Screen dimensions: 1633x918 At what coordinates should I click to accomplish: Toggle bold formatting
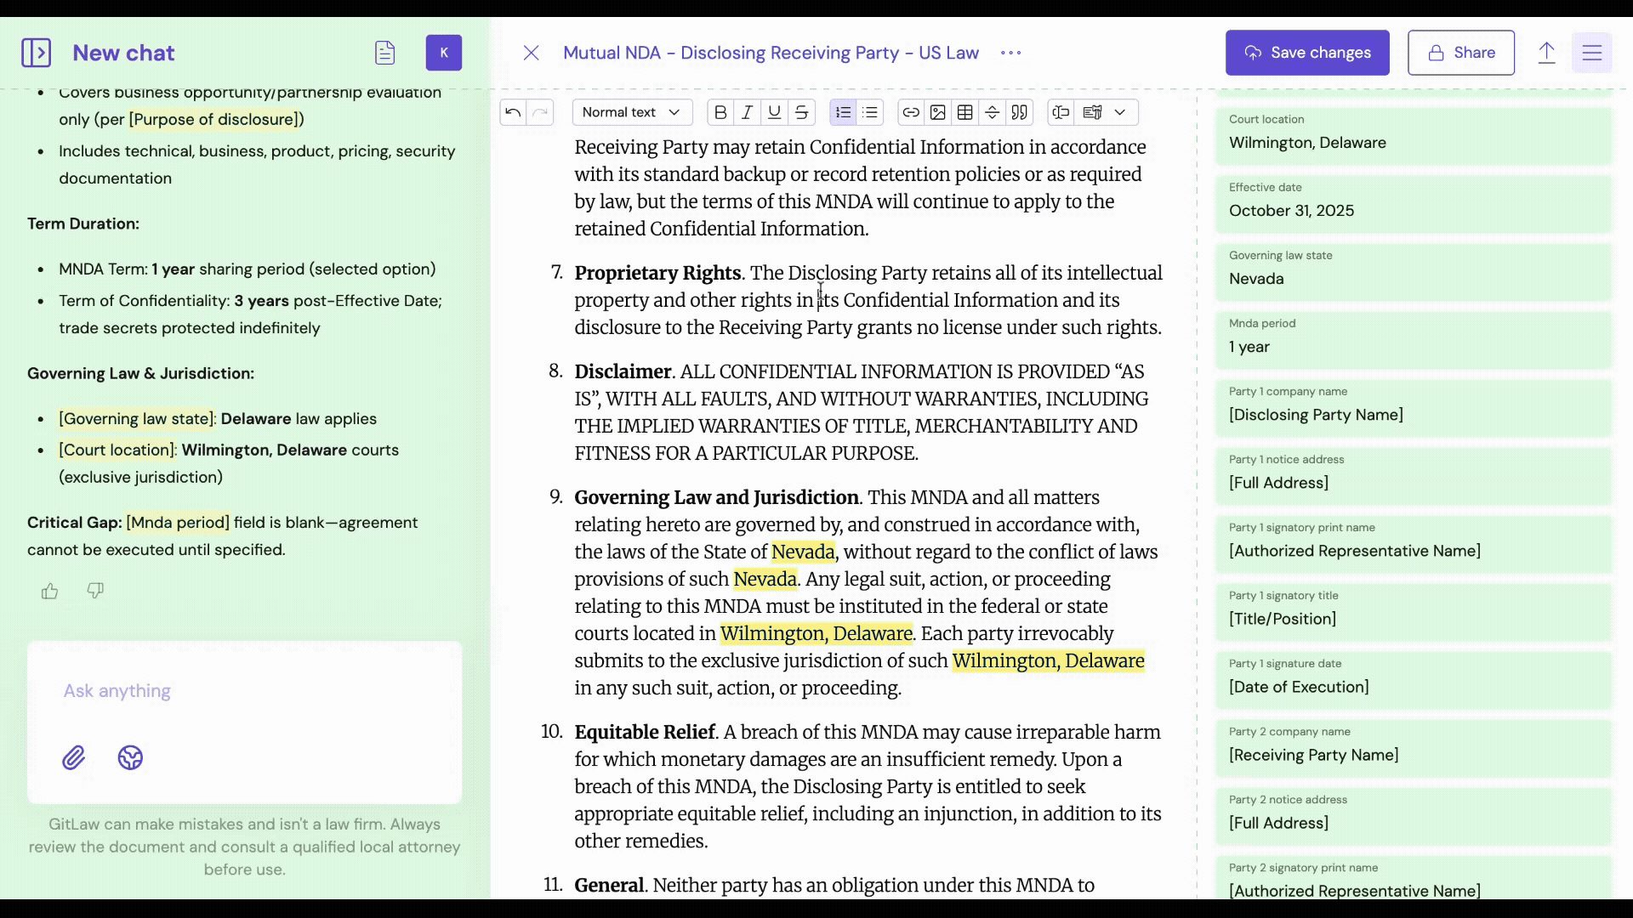pyautogui.click(x=720, y=112)
